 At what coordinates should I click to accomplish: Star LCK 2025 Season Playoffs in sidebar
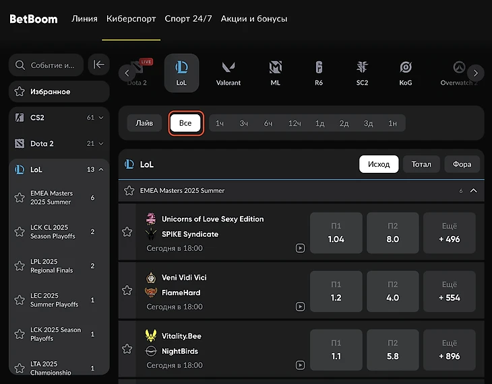(20, 334)
